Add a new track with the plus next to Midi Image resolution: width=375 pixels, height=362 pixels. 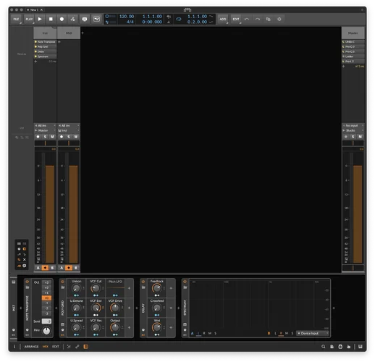click(83, 33)
